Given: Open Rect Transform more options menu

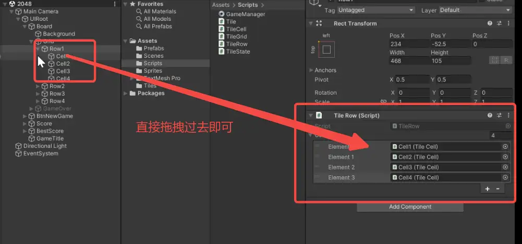Looking at the screenshot, I should (508, 23).
